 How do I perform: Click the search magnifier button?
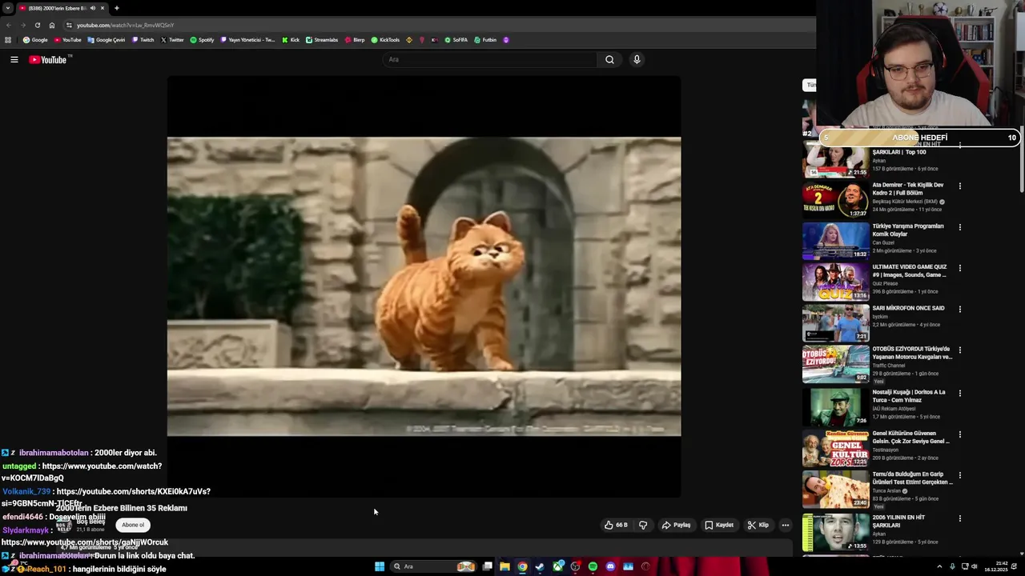pyautogui.click(x=609, y=59)
